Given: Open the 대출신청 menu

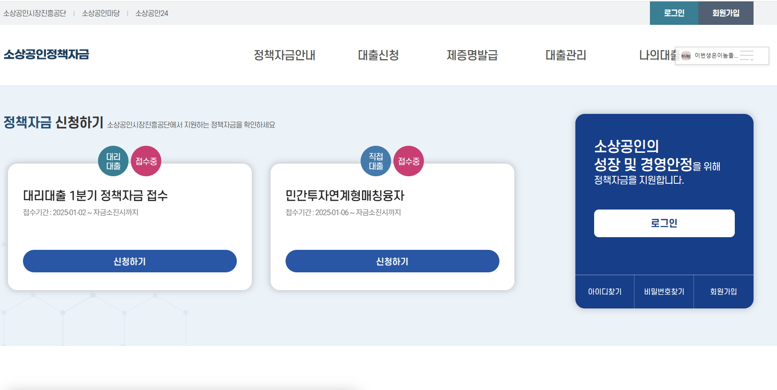Looking at the screenshot, I should click(x=378, y=55).
